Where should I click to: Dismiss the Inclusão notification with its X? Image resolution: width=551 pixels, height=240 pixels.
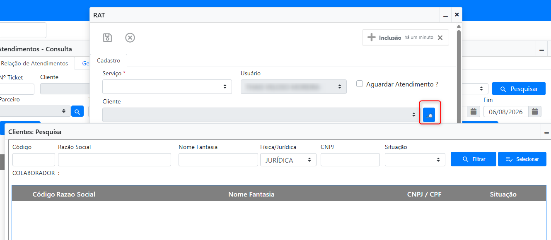tap(440, 38)
